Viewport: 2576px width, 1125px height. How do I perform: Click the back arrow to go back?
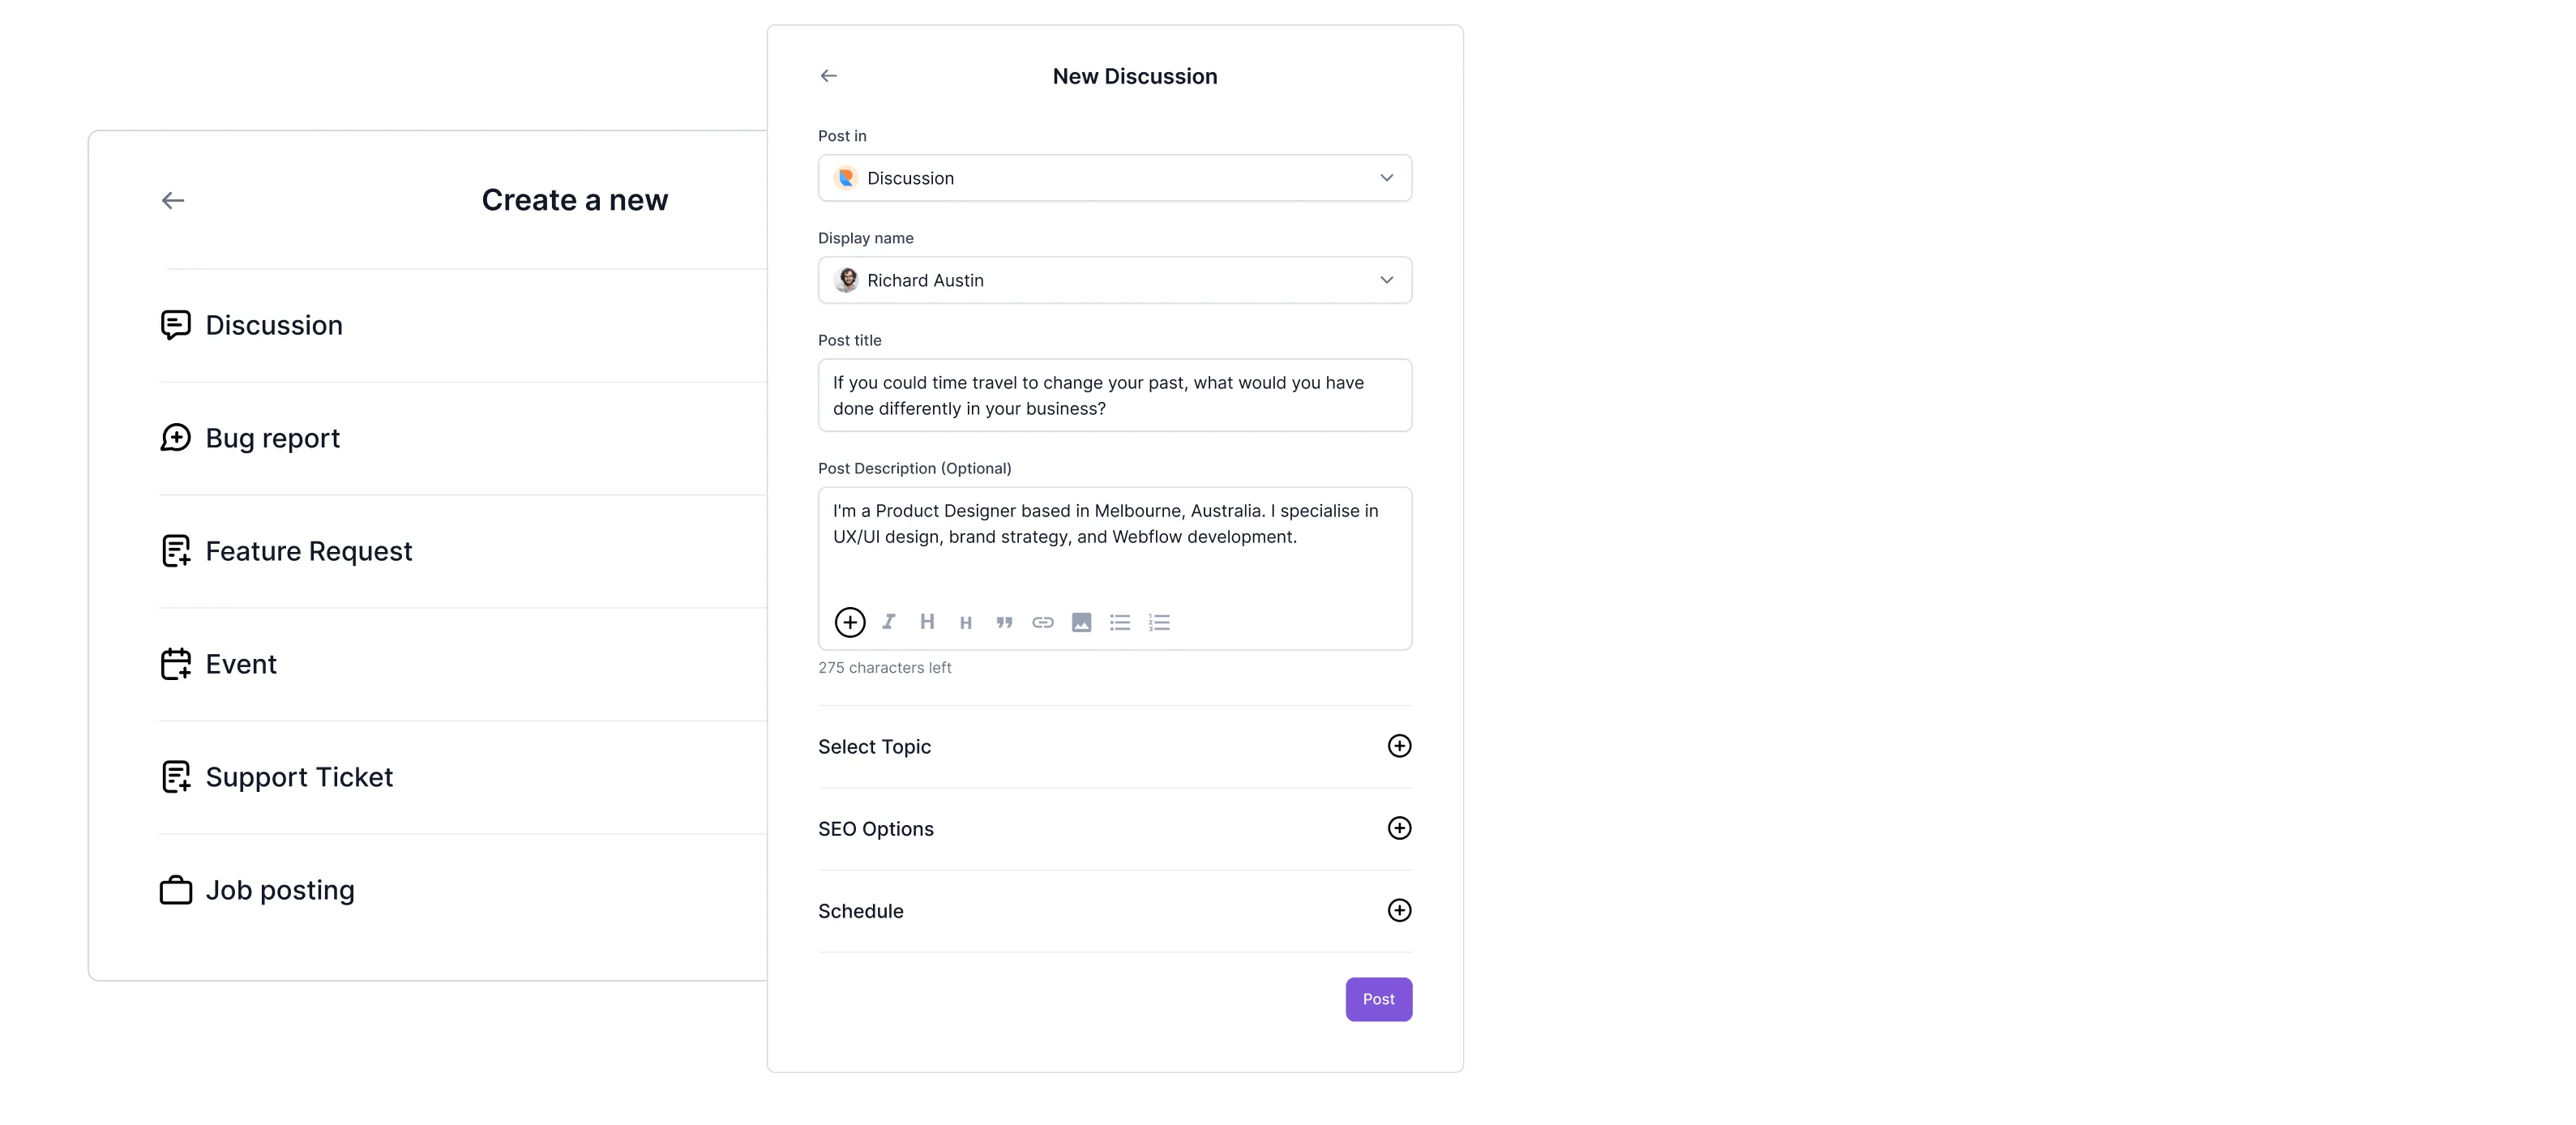[830, 75]
